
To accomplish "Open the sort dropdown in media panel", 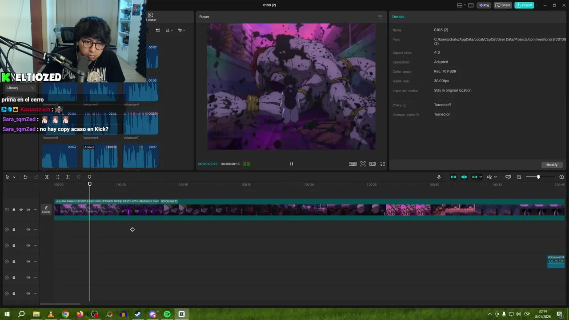I will pyautogui.click(x=169, y=30).
